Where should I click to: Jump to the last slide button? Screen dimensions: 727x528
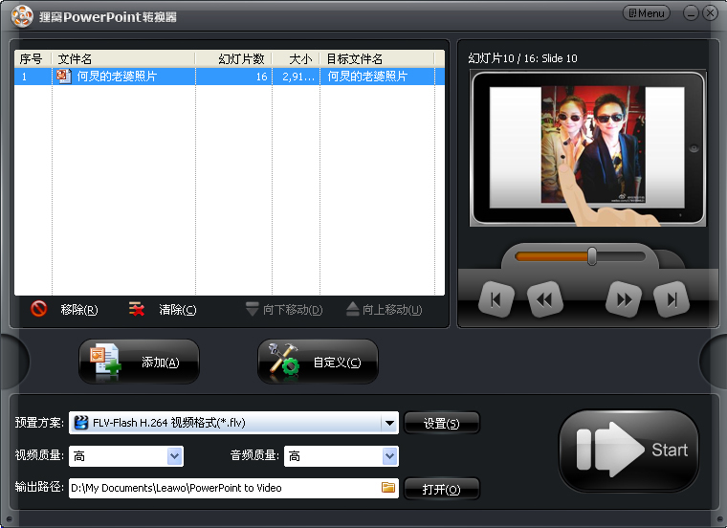tap(672, 299)
